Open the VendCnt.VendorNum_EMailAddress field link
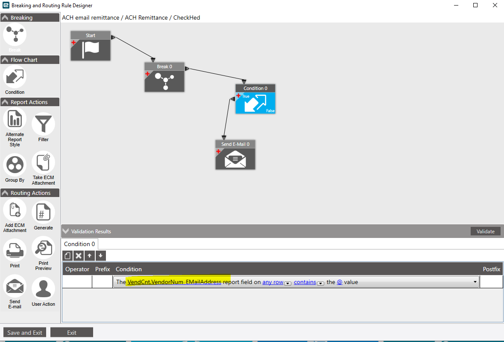This screenshot has height=342, width=504. coord(174,282)
